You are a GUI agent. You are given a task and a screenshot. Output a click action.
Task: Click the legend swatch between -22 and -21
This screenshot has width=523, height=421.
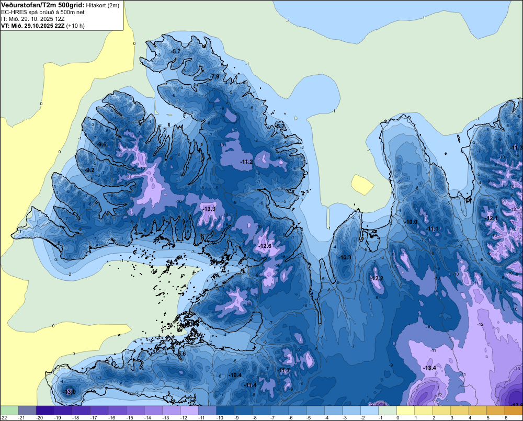(9, 411)
